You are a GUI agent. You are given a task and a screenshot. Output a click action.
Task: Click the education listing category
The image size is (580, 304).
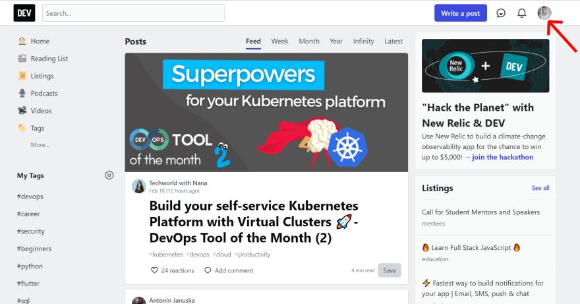(x=435, y=259)
